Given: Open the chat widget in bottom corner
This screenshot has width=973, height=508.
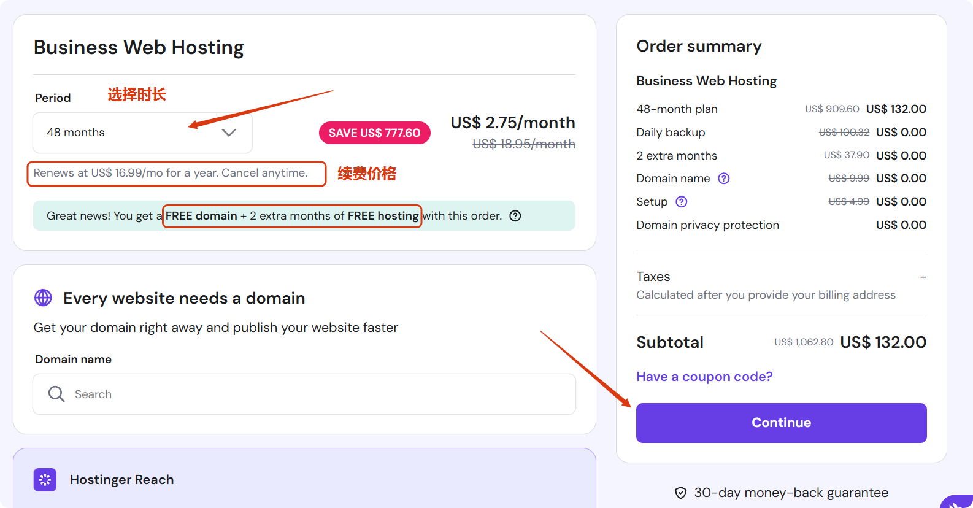Looking at the screenshot, I should (957, 503).
